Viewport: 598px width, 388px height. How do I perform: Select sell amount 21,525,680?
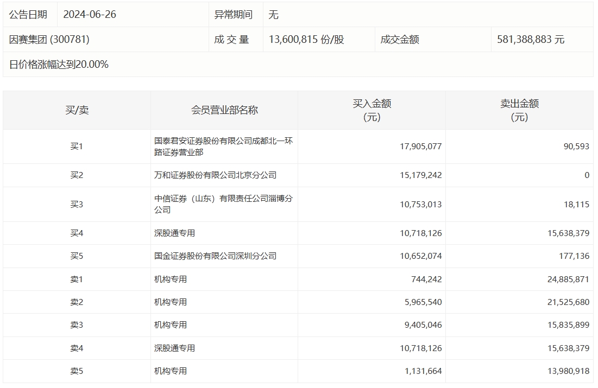(x=568, y=302)
